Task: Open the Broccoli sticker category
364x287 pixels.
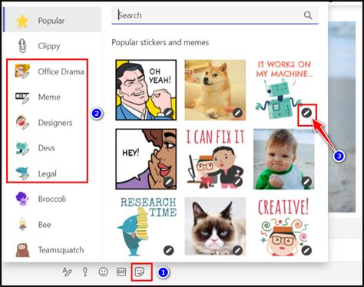Action: 52,199
